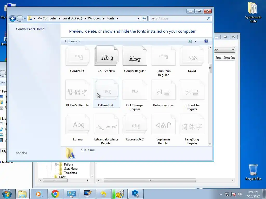Click the Date Cre column header

pyautogui.click(x=229, y=58)
